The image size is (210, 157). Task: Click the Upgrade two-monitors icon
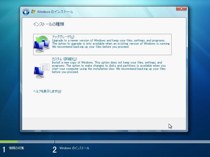point(42,44)
